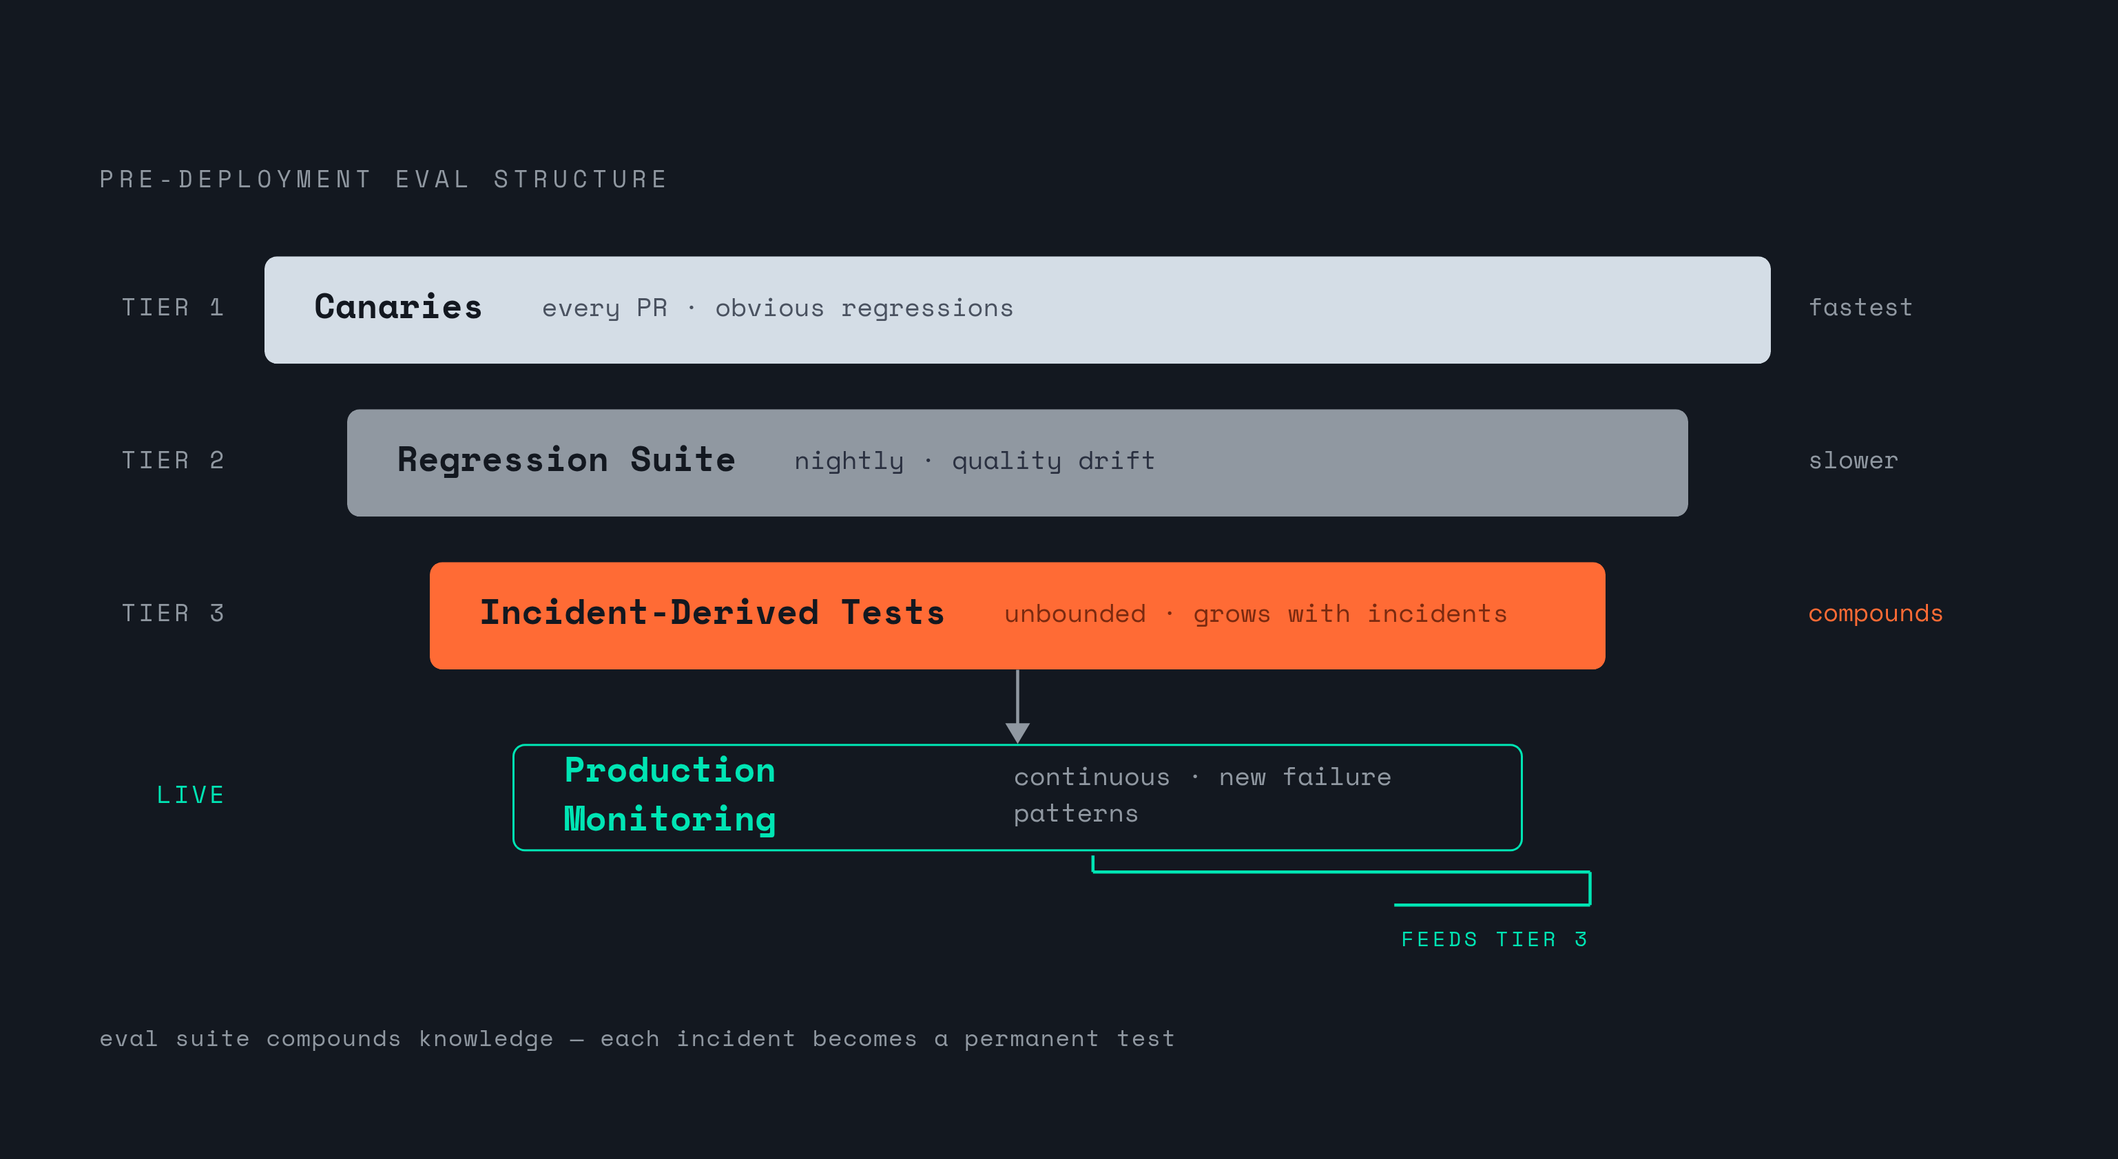Click the footer 'eval suite compounds knowledge' caption
The width and height of the screenshot is (2118, 1159).
click(x=637, y=1039)
